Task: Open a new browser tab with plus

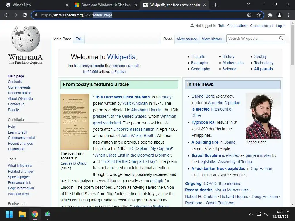Action: click(215, 5)
